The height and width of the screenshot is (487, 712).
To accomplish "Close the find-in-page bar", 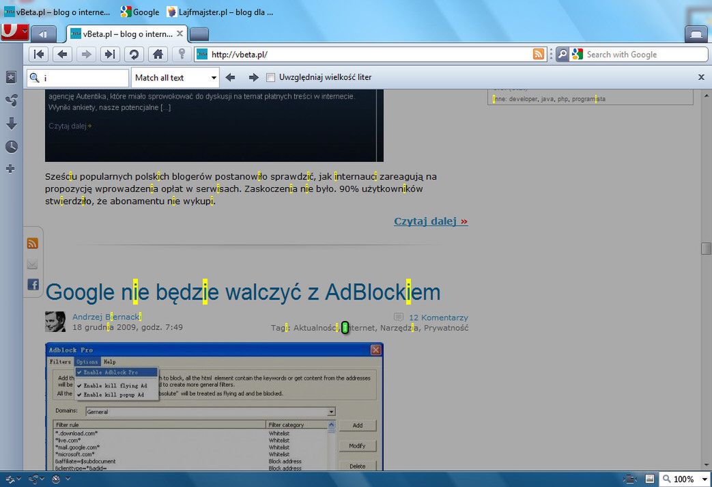I will (701, 77).
